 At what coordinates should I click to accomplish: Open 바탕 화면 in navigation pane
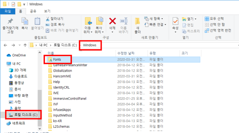click(18, 96)
